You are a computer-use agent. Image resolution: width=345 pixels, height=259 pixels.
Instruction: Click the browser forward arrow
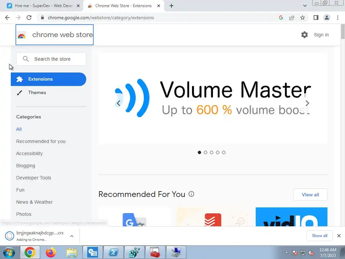[18, 18]
